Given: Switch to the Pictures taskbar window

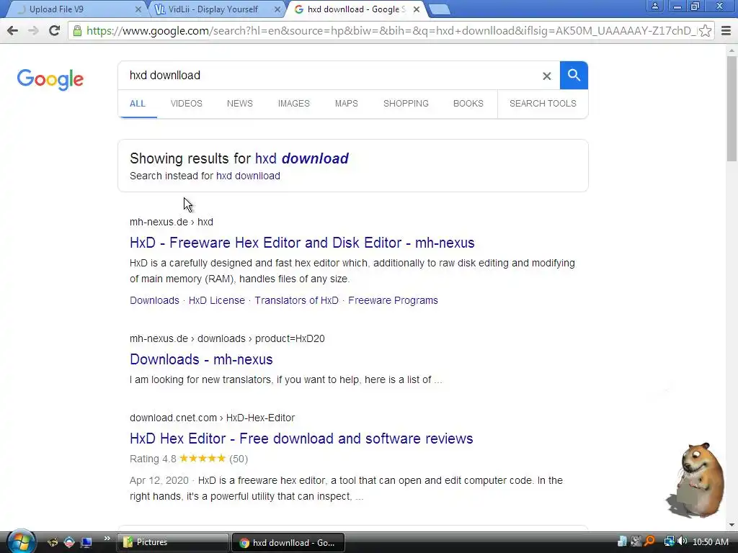Looking at the screenshot, I should coord(172,542).
